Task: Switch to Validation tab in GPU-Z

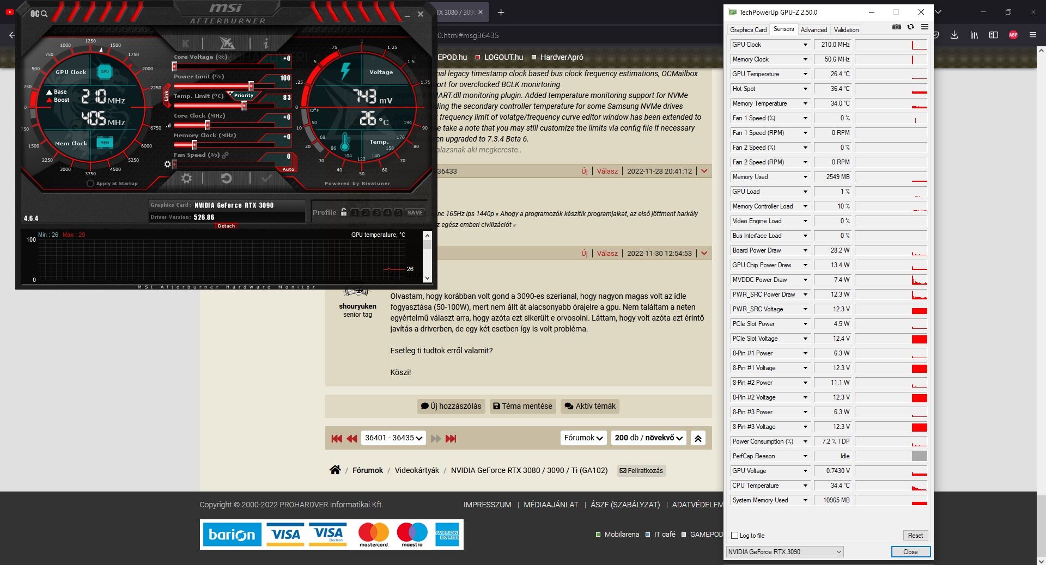Action: pyautogui.click(x=846, y=30)
